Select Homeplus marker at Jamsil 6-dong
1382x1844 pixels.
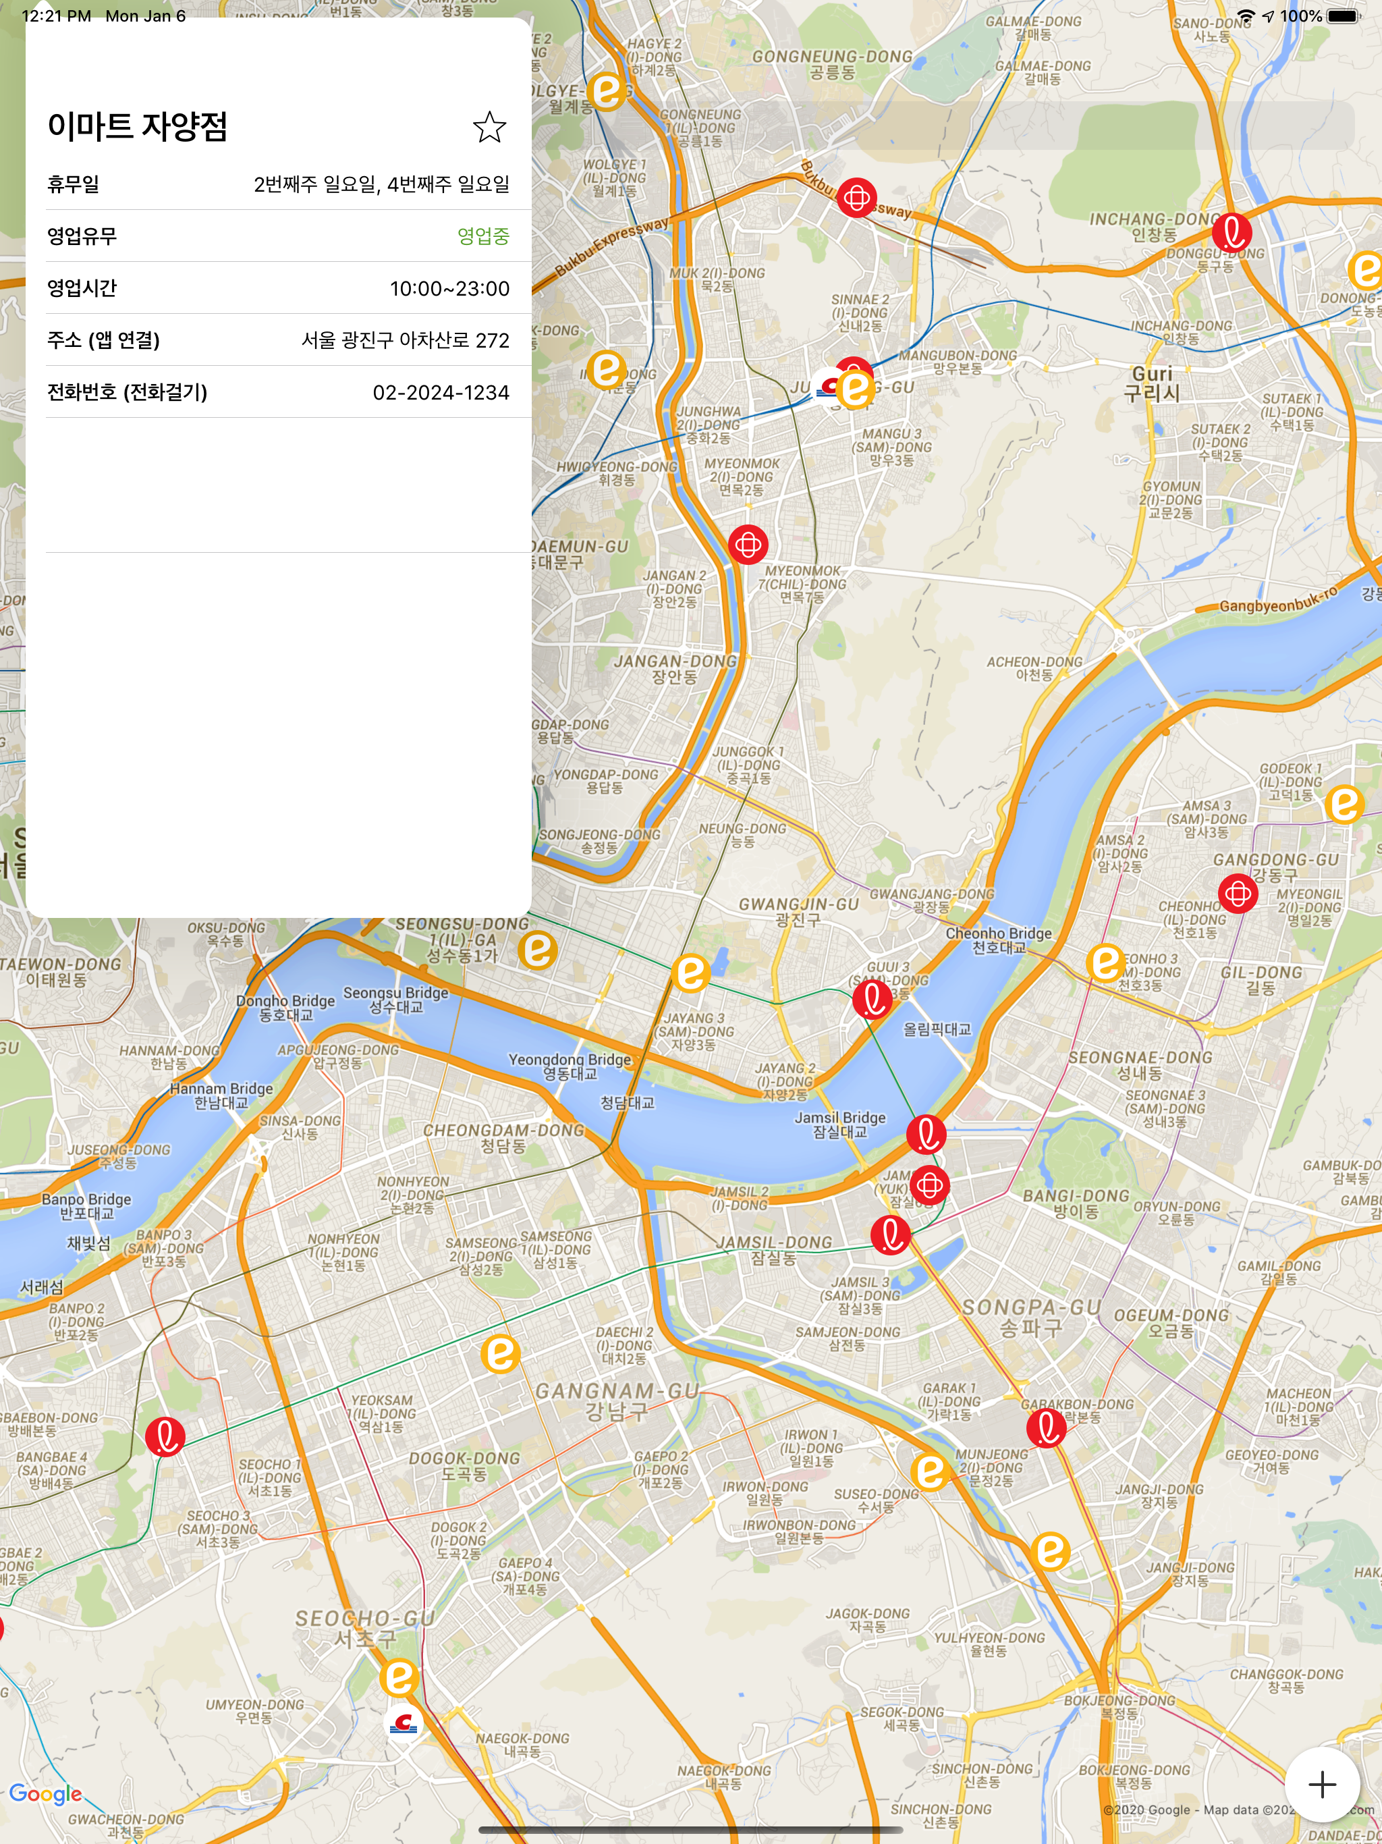(x=929, y=1185)
